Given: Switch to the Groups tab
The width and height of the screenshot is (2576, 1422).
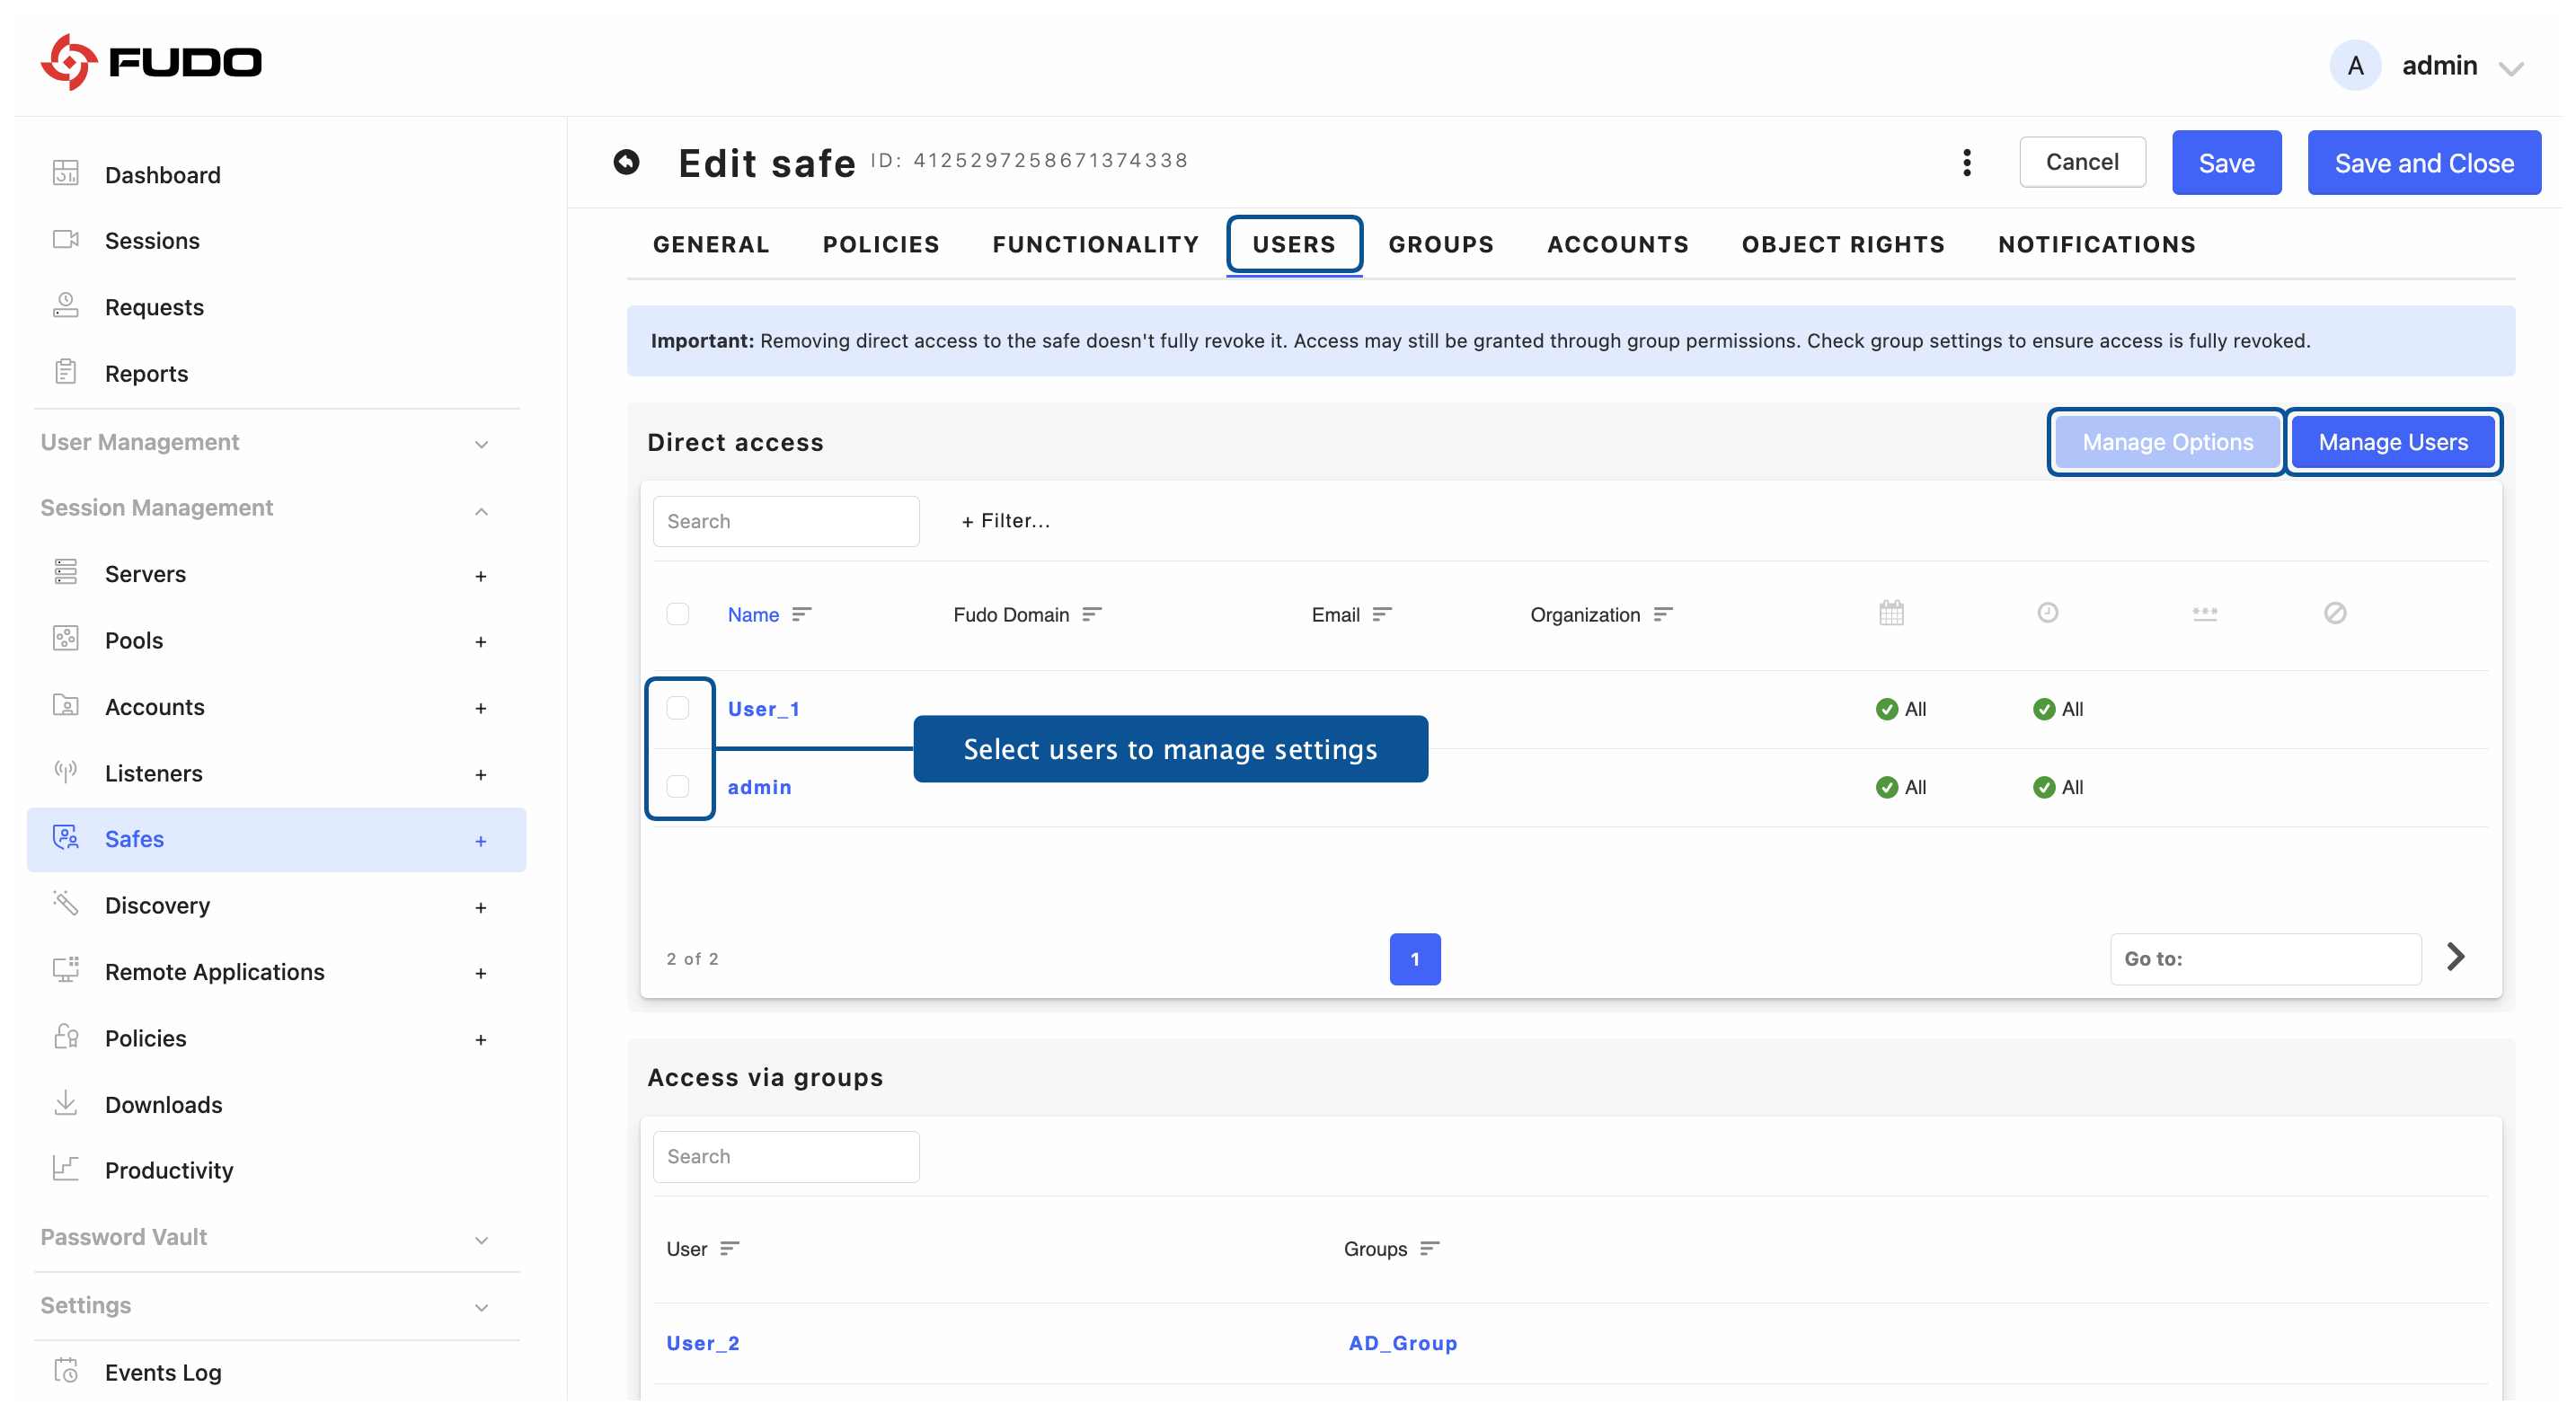Looking at the screenshot, I should (1440, 244).
